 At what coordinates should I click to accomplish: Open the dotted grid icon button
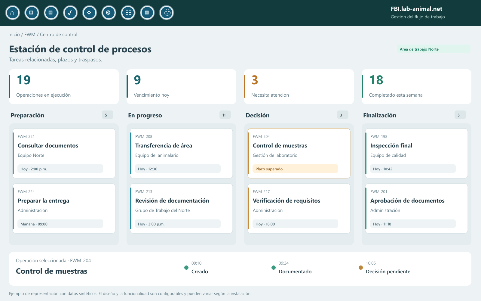tap(51, 13)
